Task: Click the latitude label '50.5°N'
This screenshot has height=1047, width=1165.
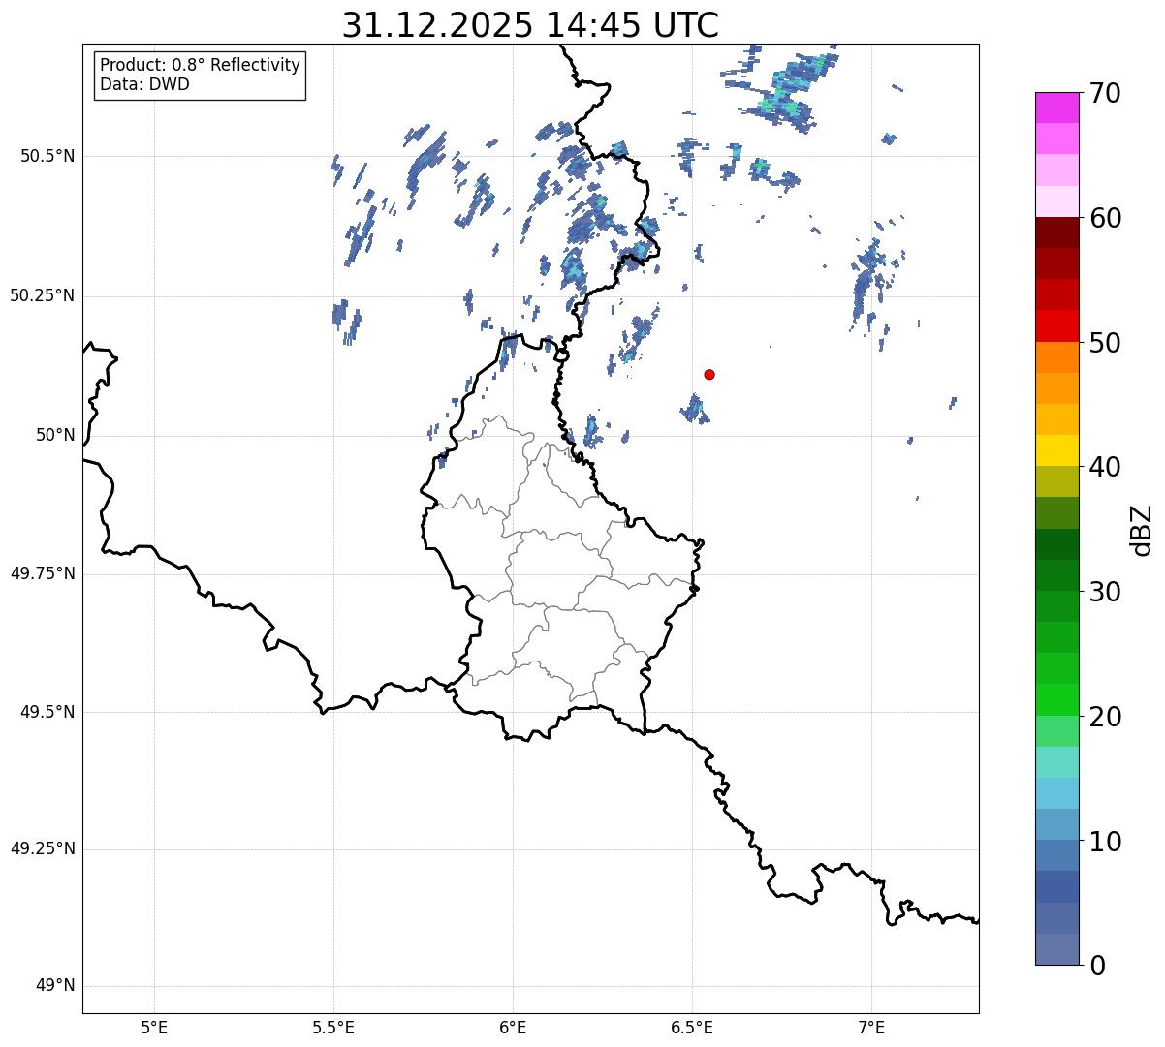Action: pyautogui.click(x=47, y=156)
